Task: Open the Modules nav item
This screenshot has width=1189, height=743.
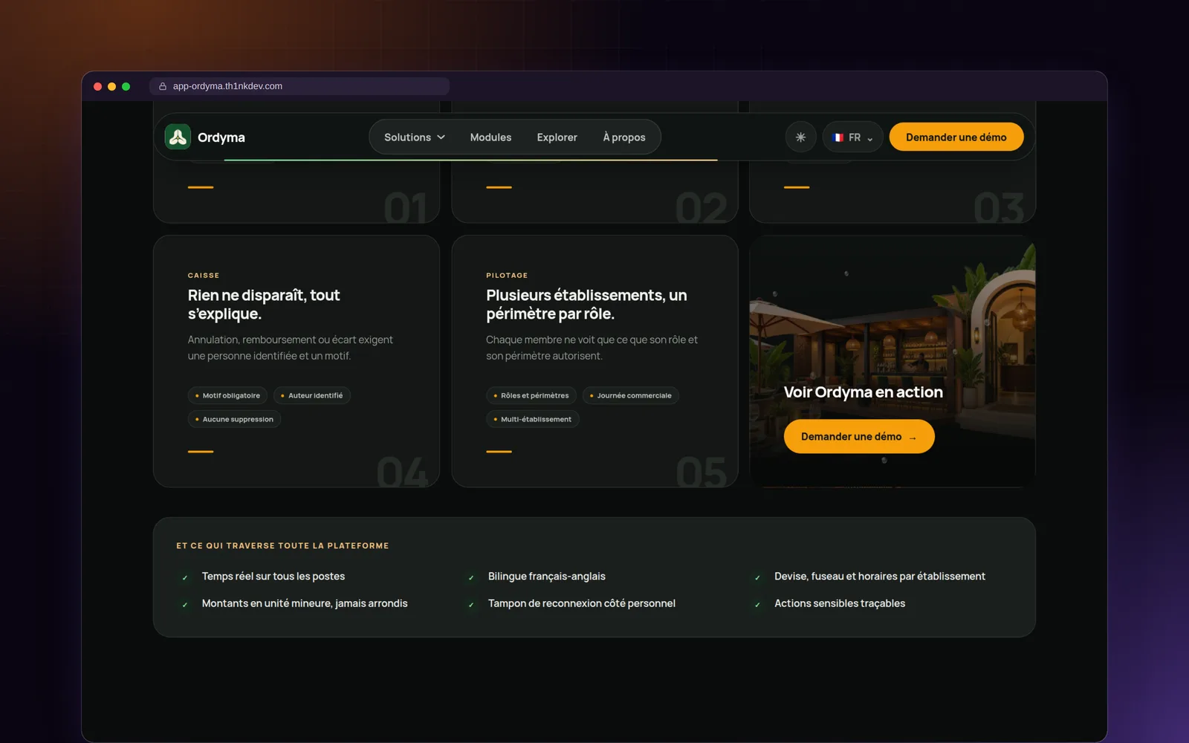Action: 490,137
